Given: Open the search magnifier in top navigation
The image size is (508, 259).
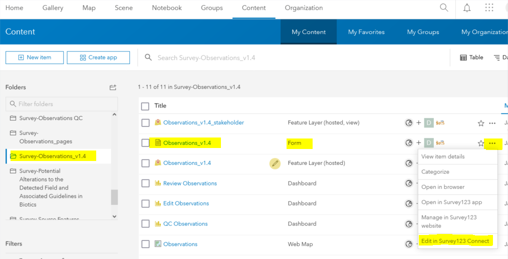Looking at the screenshot, I should 444,7.
